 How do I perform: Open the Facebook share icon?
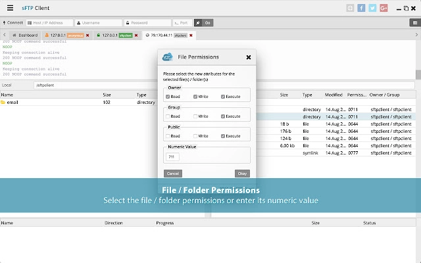pos(361,8)
